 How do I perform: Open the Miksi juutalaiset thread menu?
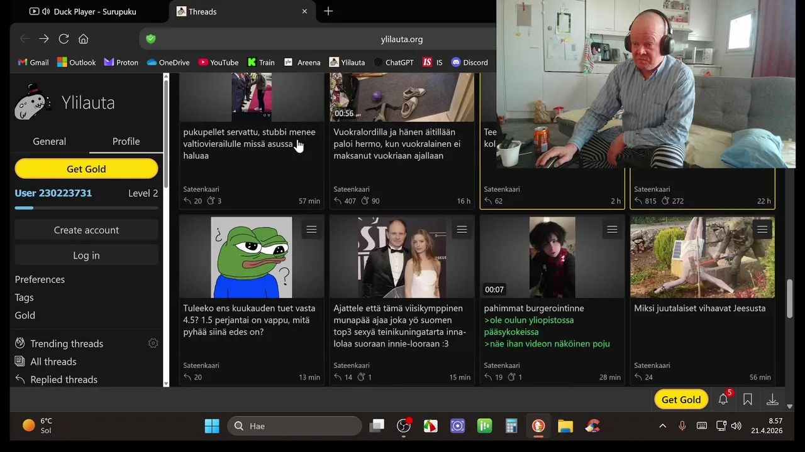tap(762, 230)
